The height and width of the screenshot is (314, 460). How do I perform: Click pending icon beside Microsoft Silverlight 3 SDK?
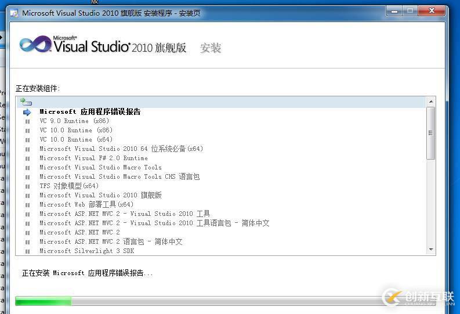[28, 251]
